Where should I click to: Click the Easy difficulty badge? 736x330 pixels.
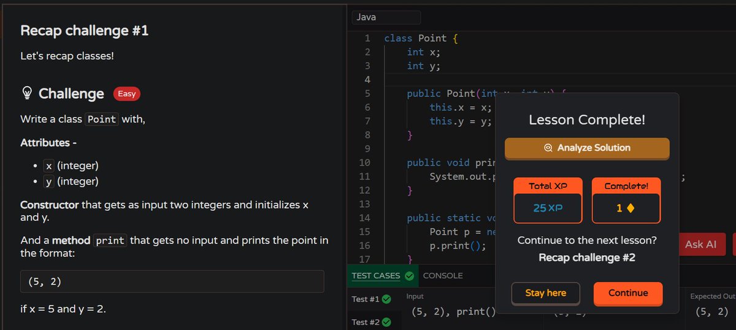click(126, 94)
